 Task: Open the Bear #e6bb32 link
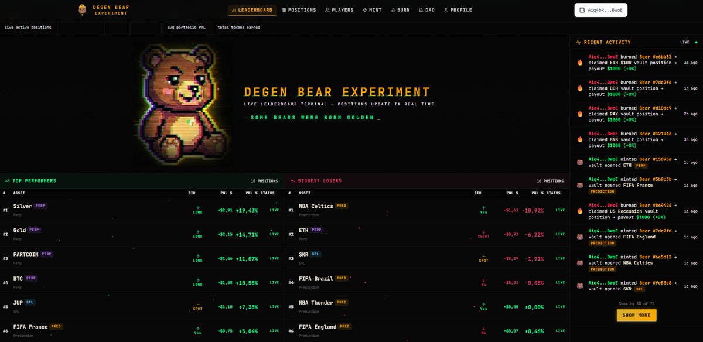pos(656,57)
